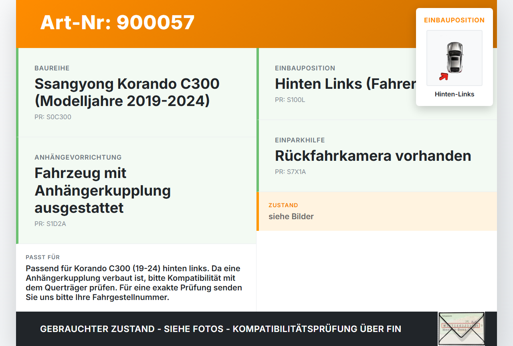Image resolution: width=513 pixels, height=346 pixels.
Task: Click 'Hinten Links (Fahrer' heading text
Action: point(345,84)
